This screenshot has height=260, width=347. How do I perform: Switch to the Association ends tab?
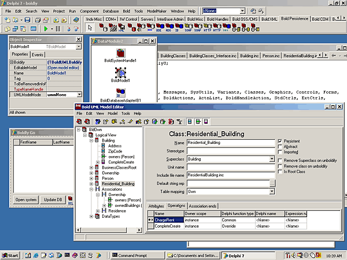coord(202,206)
